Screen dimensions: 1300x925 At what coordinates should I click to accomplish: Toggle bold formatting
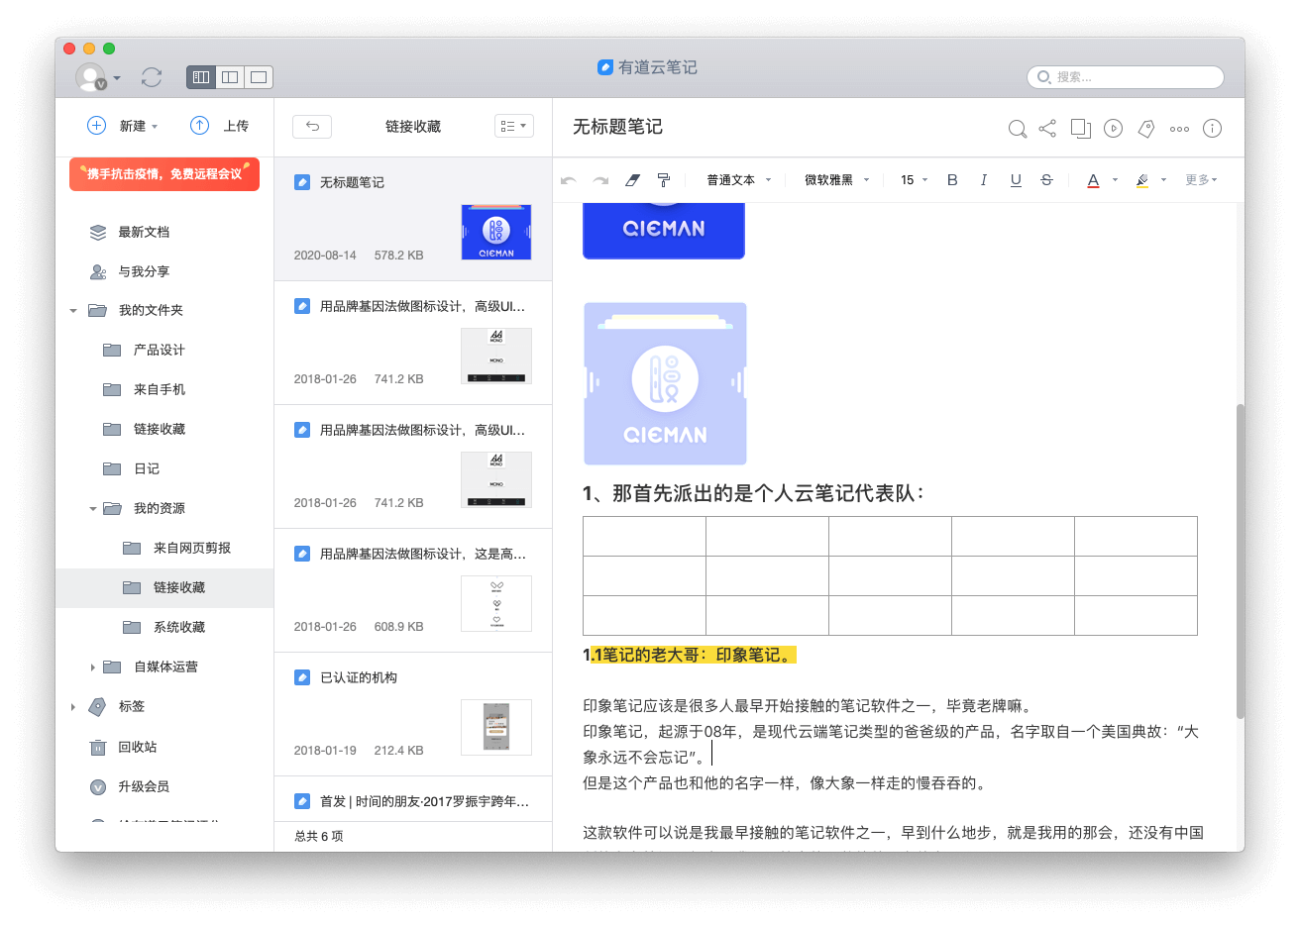(952, 180)
